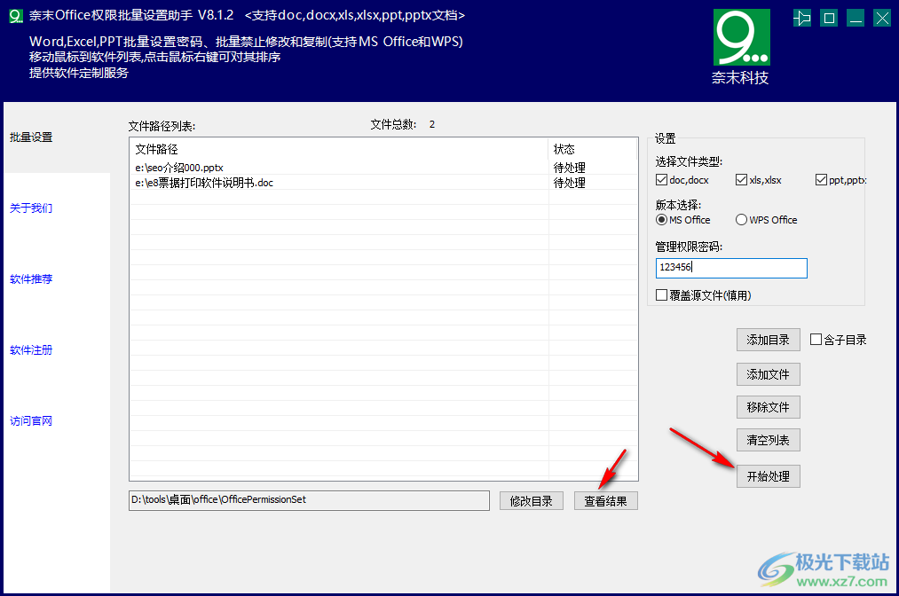Uncheck the xls,xlsx file type checkbox
Viewport: 899px width, 596px height.
741,180
